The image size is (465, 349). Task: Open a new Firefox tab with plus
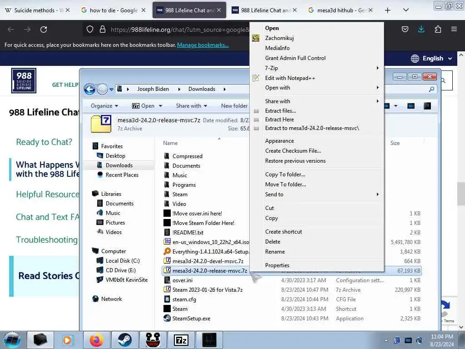tap(388, 10)
